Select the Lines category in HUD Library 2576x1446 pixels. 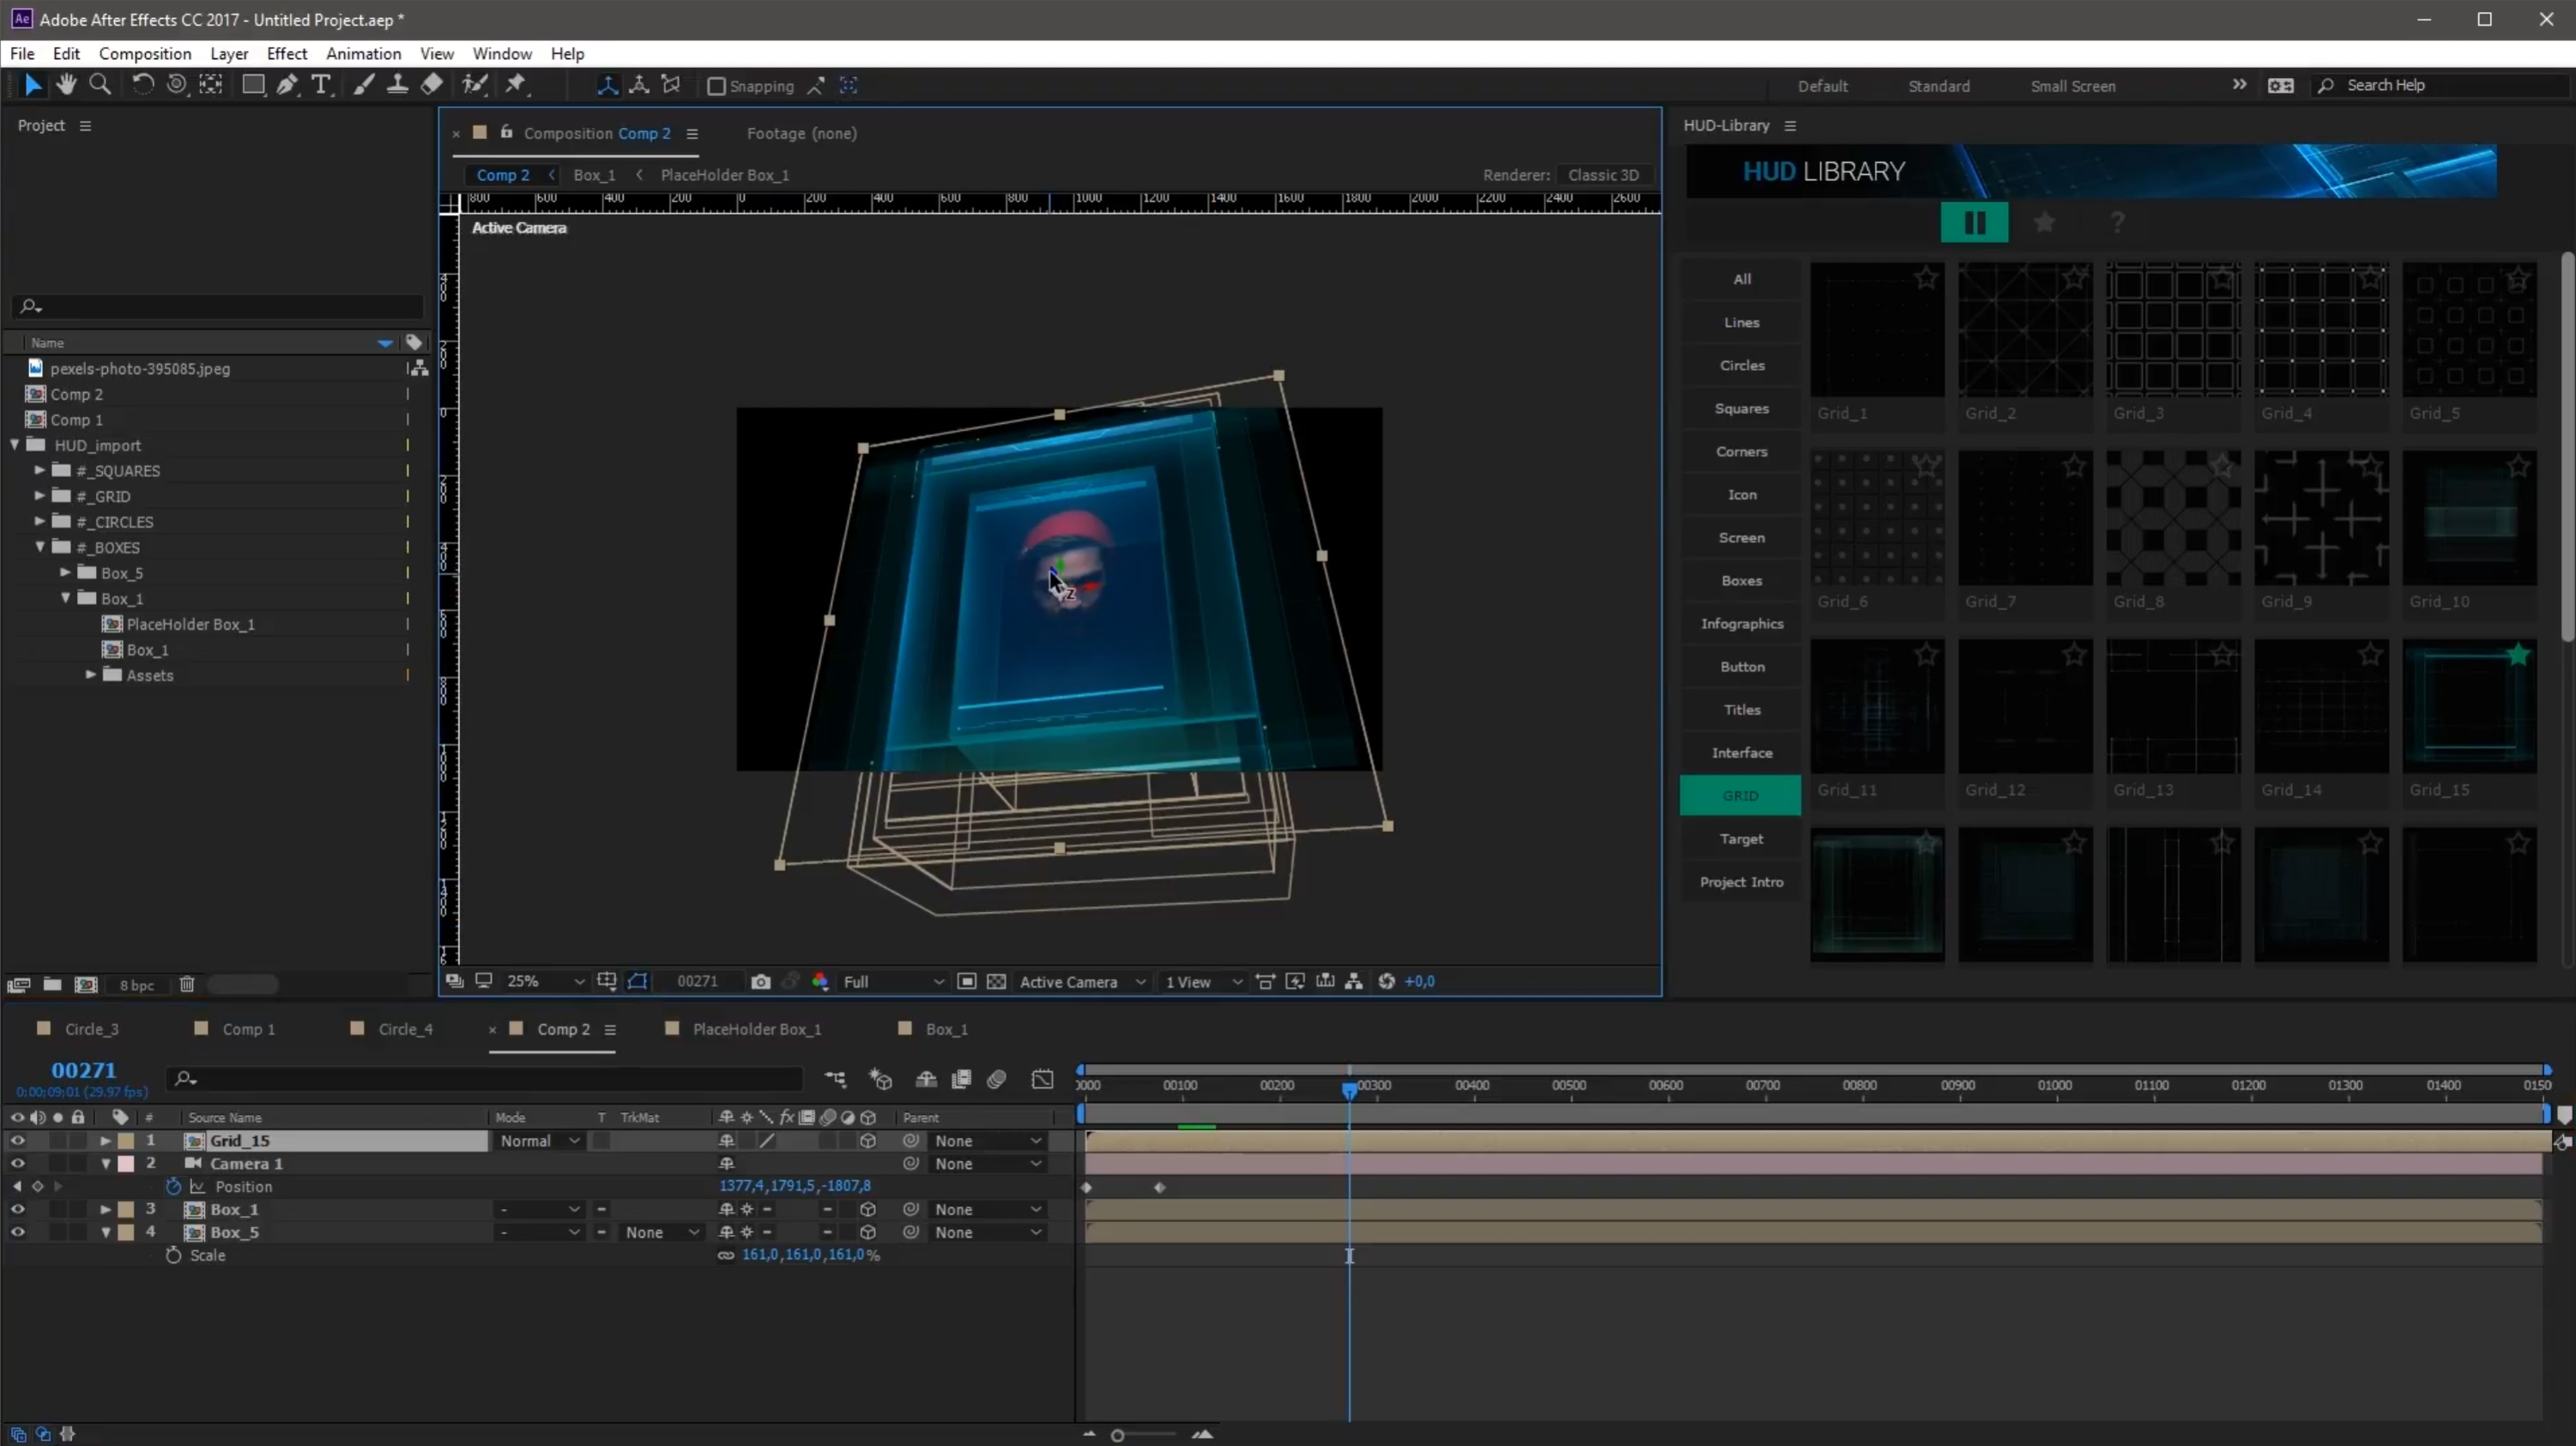pos(1741,322)
